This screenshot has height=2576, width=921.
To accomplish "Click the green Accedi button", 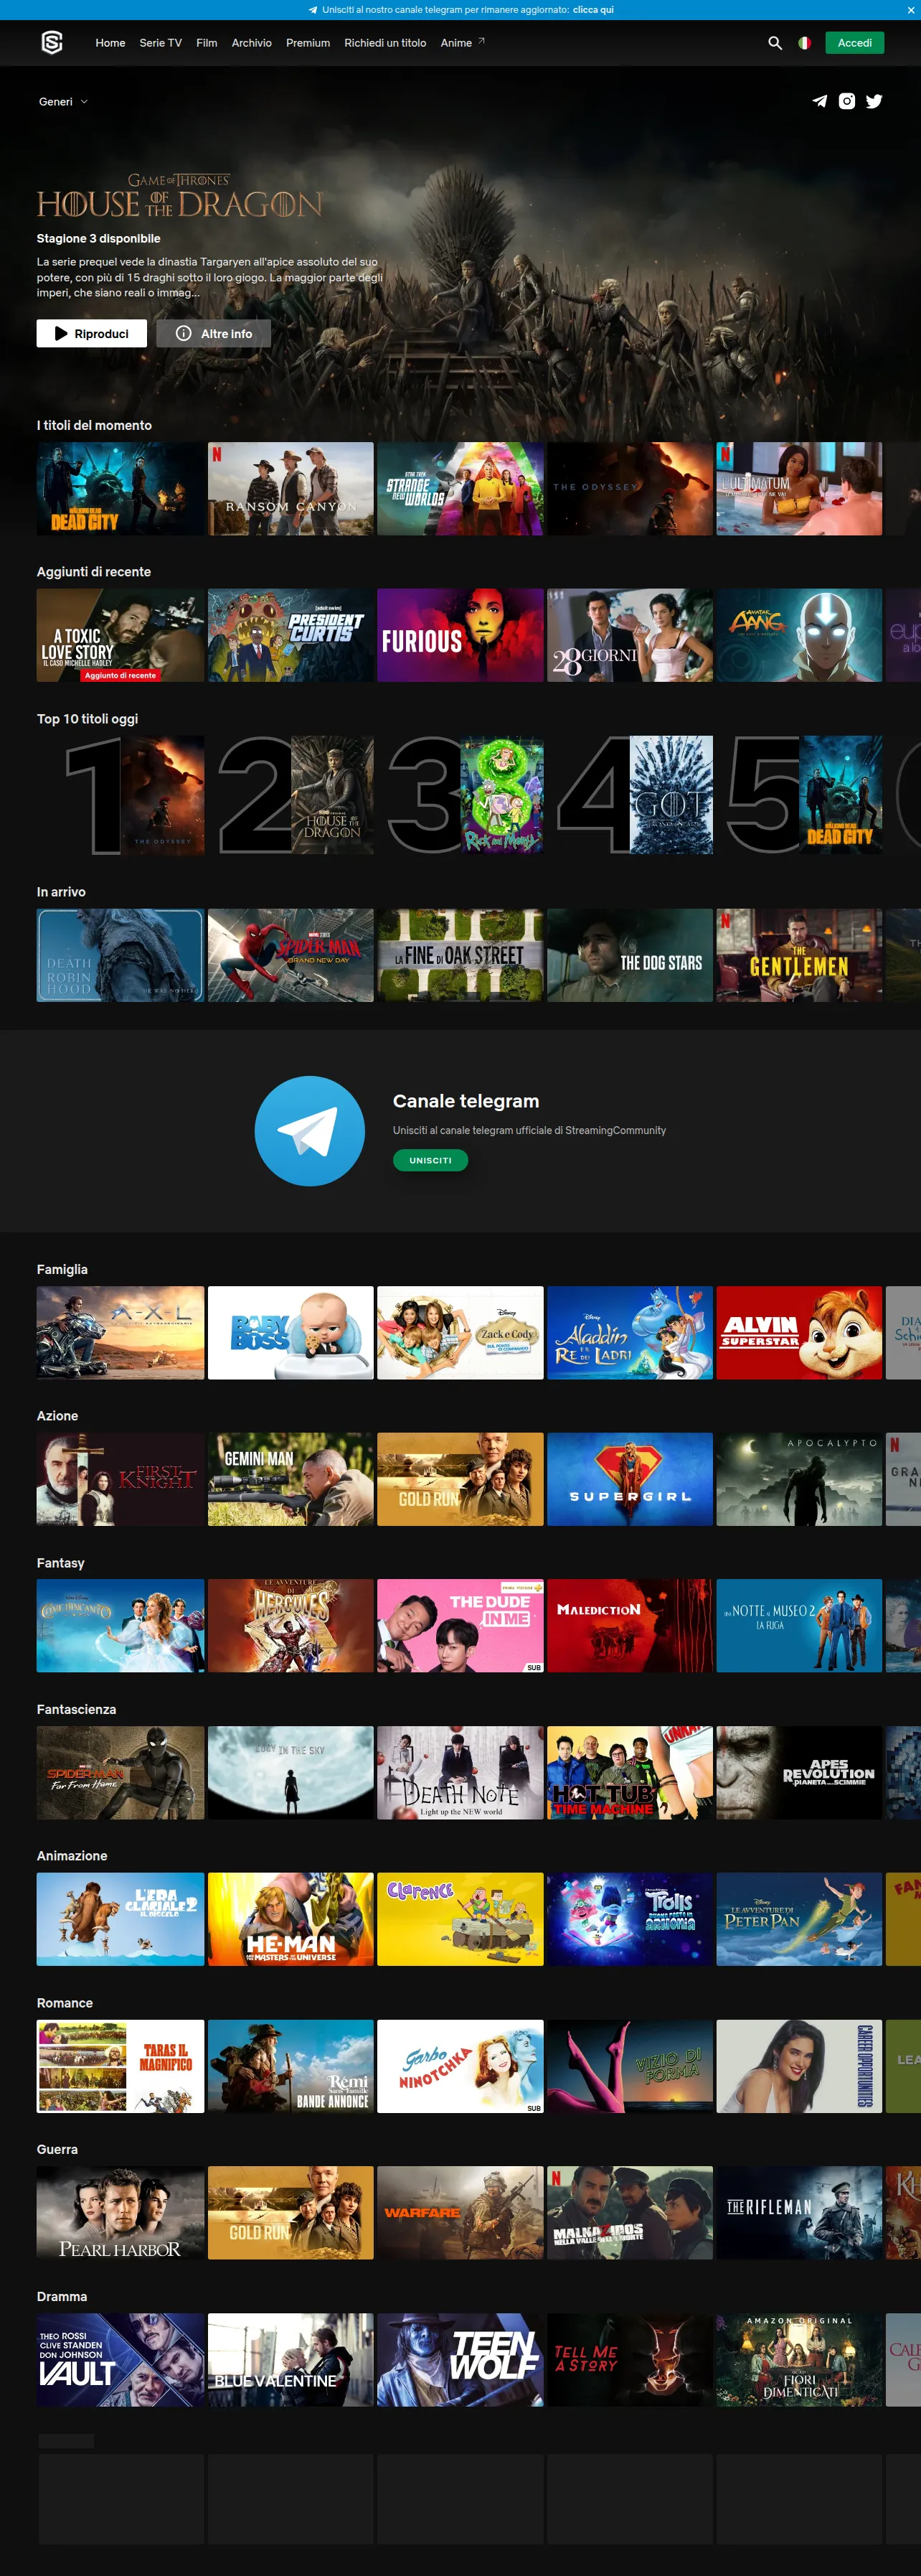I will pyautogui.click(x=854, y=43).
